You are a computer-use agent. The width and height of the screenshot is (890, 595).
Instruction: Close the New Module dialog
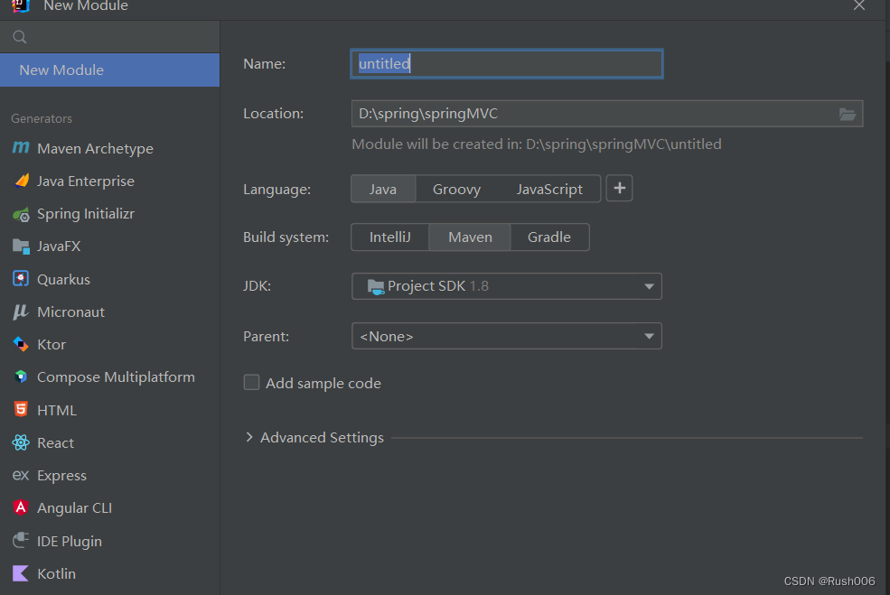pyautogui.click(x=858, y=5)
